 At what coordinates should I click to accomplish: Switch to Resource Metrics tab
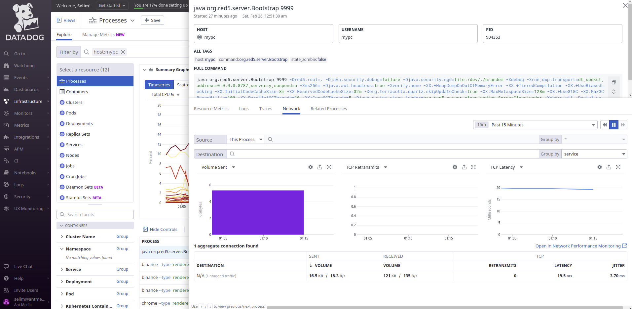(x=211, y=109)
